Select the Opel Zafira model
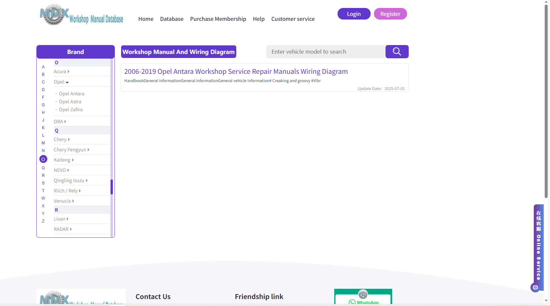This screenshot has width=550, height=306. coord(71,110)
